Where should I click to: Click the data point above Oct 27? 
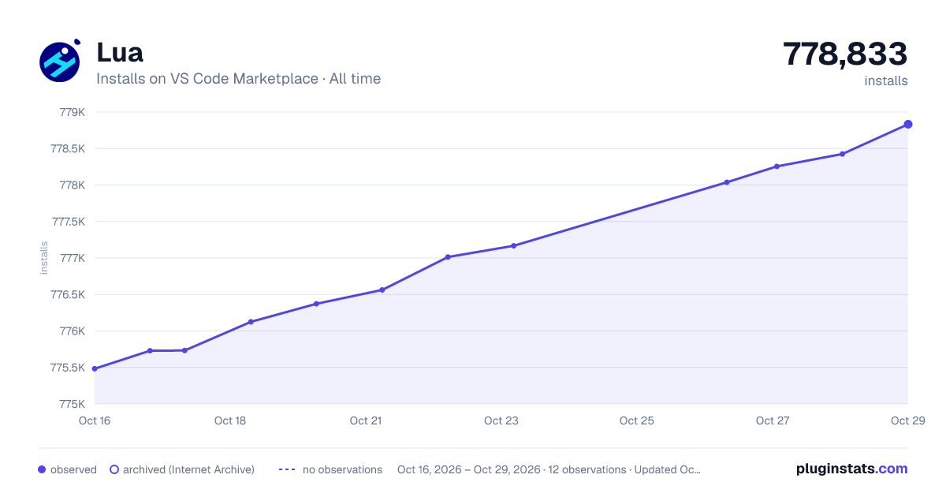777,166
